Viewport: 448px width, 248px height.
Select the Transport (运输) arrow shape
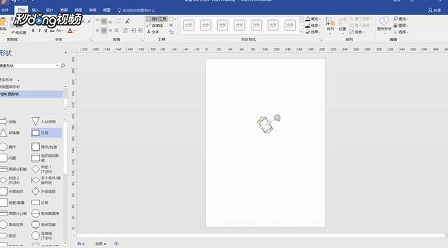click(x=8, y=121)
